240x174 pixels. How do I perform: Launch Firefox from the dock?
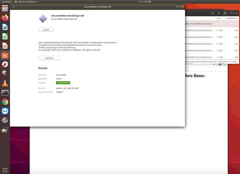5,18
